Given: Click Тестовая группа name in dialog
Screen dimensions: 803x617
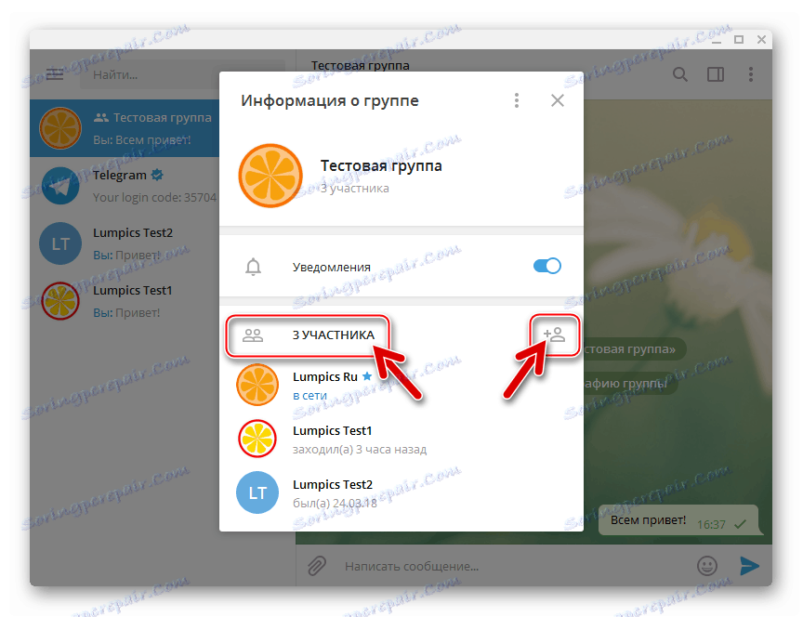Looking at the screenshot, I should point(381,166).
